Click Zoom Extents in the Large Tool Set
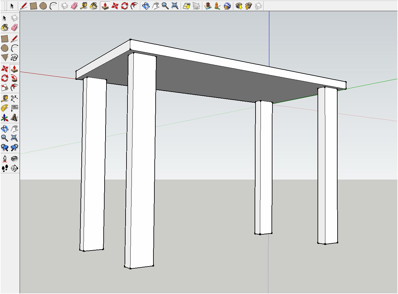Viewport: 398px width, 294px height. (14, 138)
